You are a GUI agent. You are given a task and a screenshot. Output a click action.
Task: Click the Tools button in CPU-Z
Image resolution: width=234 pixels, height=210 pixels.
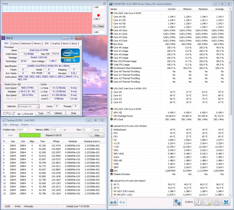pyautogui.click(x=41, y=113)
